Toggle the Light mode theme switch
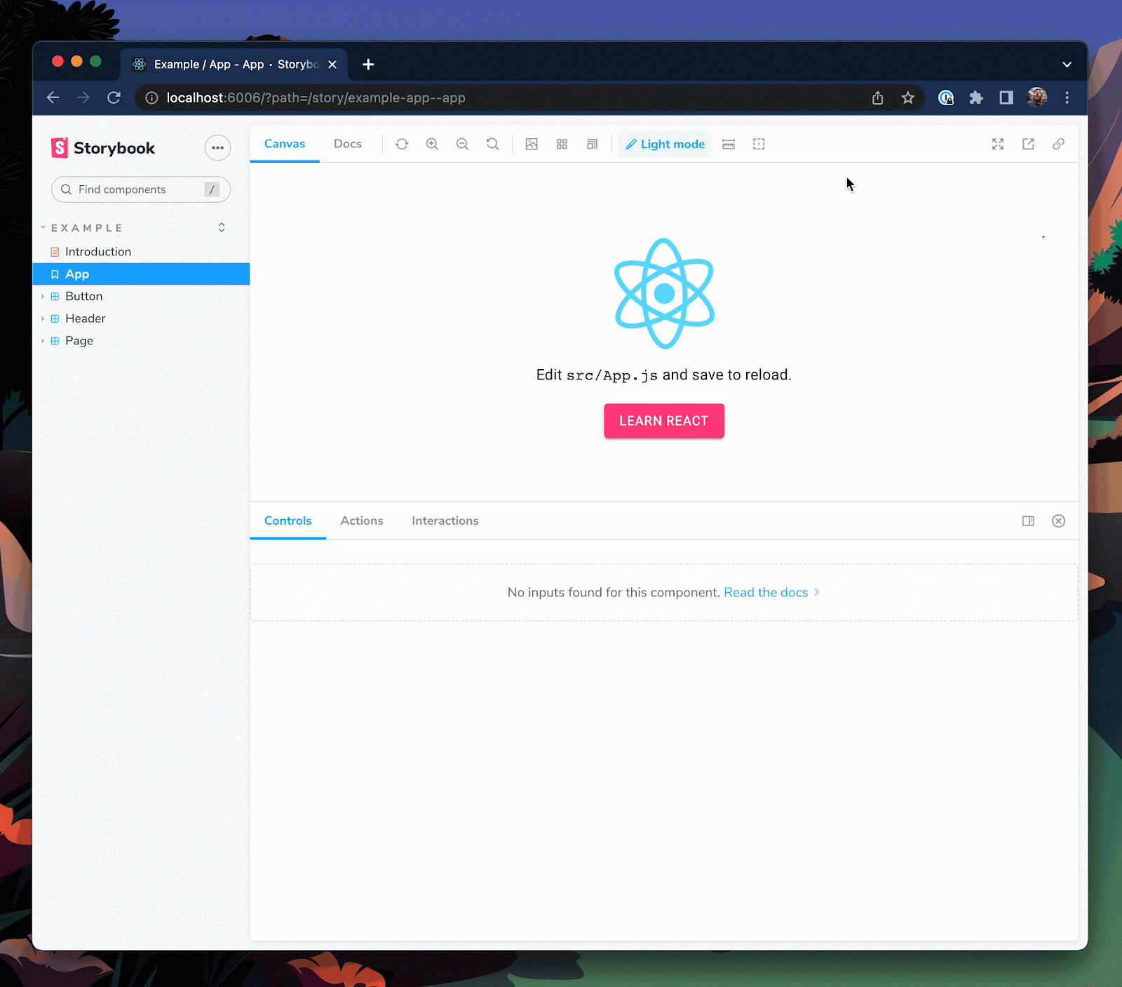The height and width of the screenshot is (987, 1122). tap(665, 145)
